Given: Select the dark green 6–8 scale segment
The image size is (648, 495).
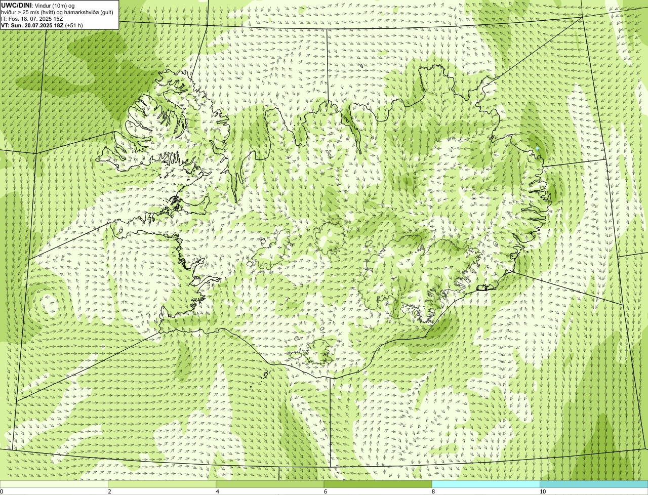Looking at the screenshot, I should 378,484.
